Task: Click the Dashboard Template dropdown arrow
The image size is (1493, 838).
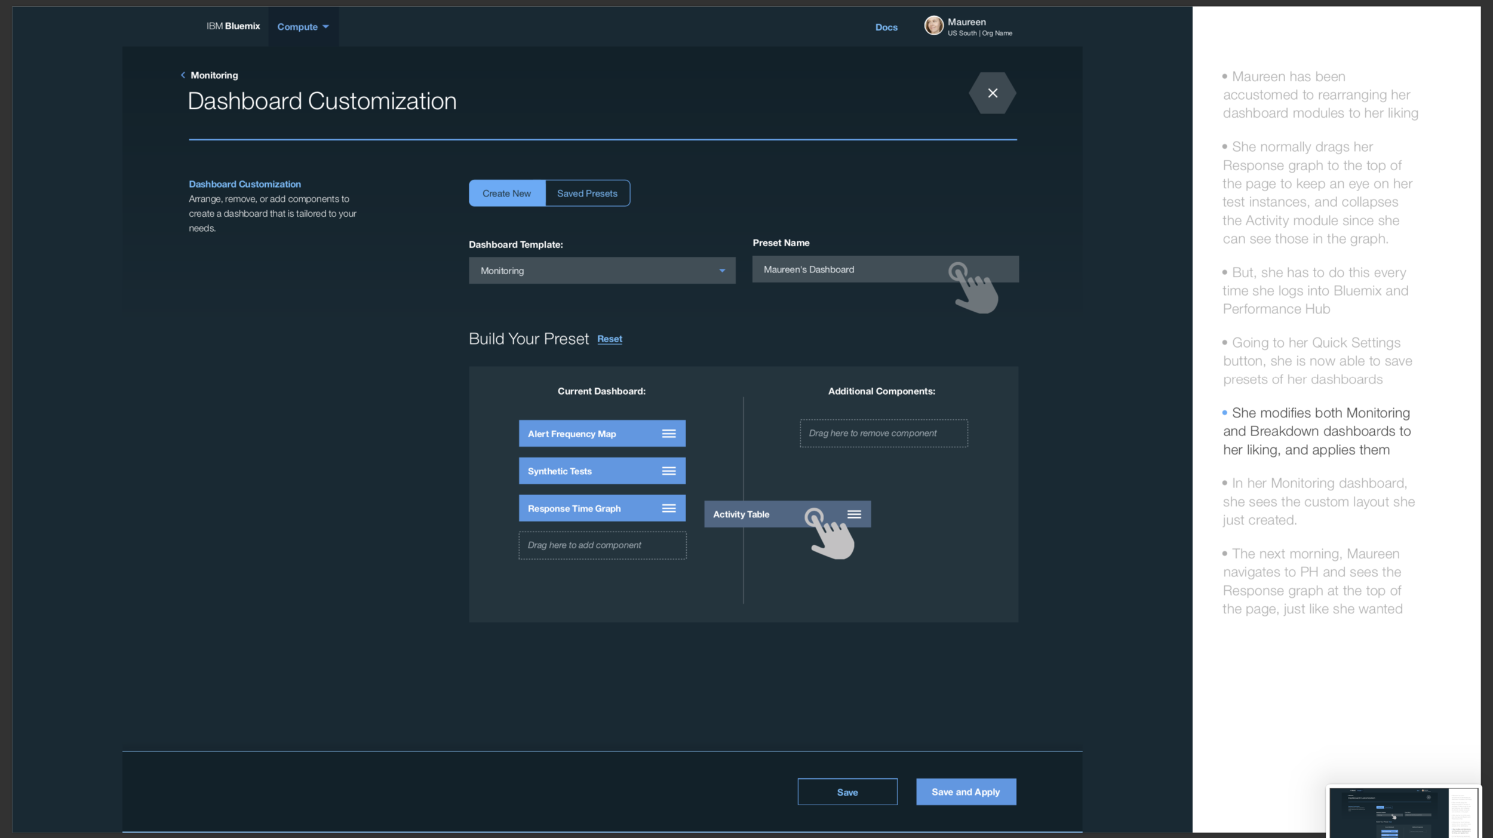Action: coord(722,271)
